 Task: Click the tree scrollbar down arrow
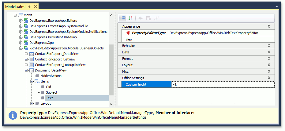point(111,104)
